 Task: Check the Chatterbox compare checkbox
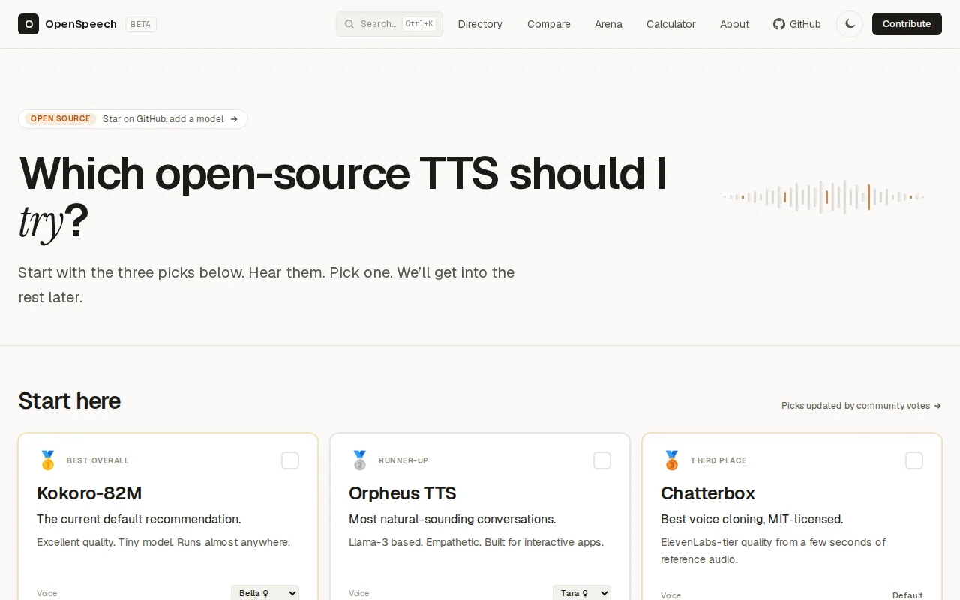[914, 460]
